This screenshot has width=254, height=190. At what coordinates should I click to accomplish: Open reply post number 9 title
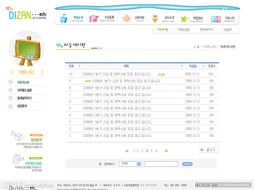126,81
